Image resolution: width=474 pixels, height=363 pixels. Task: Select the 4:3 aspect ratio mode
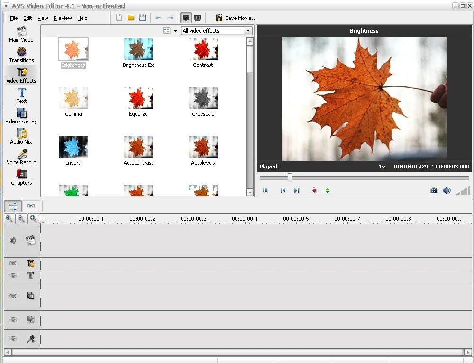(185, 18)
